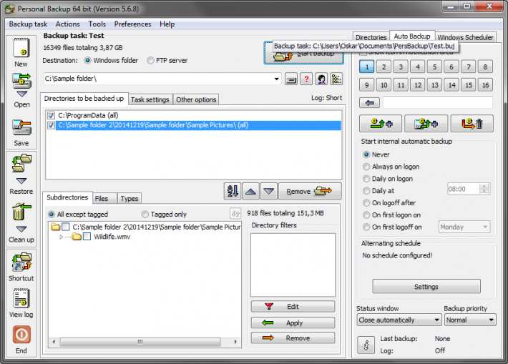Click the text field beside left arrow button
Image resolution: width=508 pixels, height=364 pixels.
pyautogui.click(x=437, y=103)
